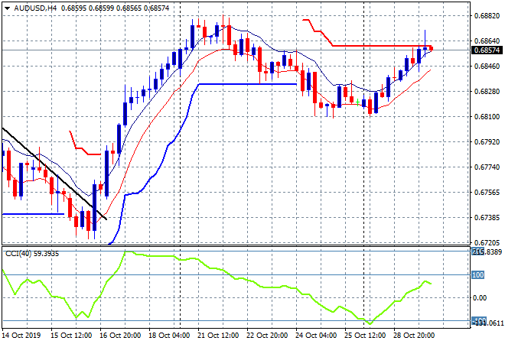The width and height of the screenshot is (505, 344).
Task: Click the OHLC values 0.68595 0.68599 0.68565 0.68574
Action: pyautogui.click(x=115, y=8)
